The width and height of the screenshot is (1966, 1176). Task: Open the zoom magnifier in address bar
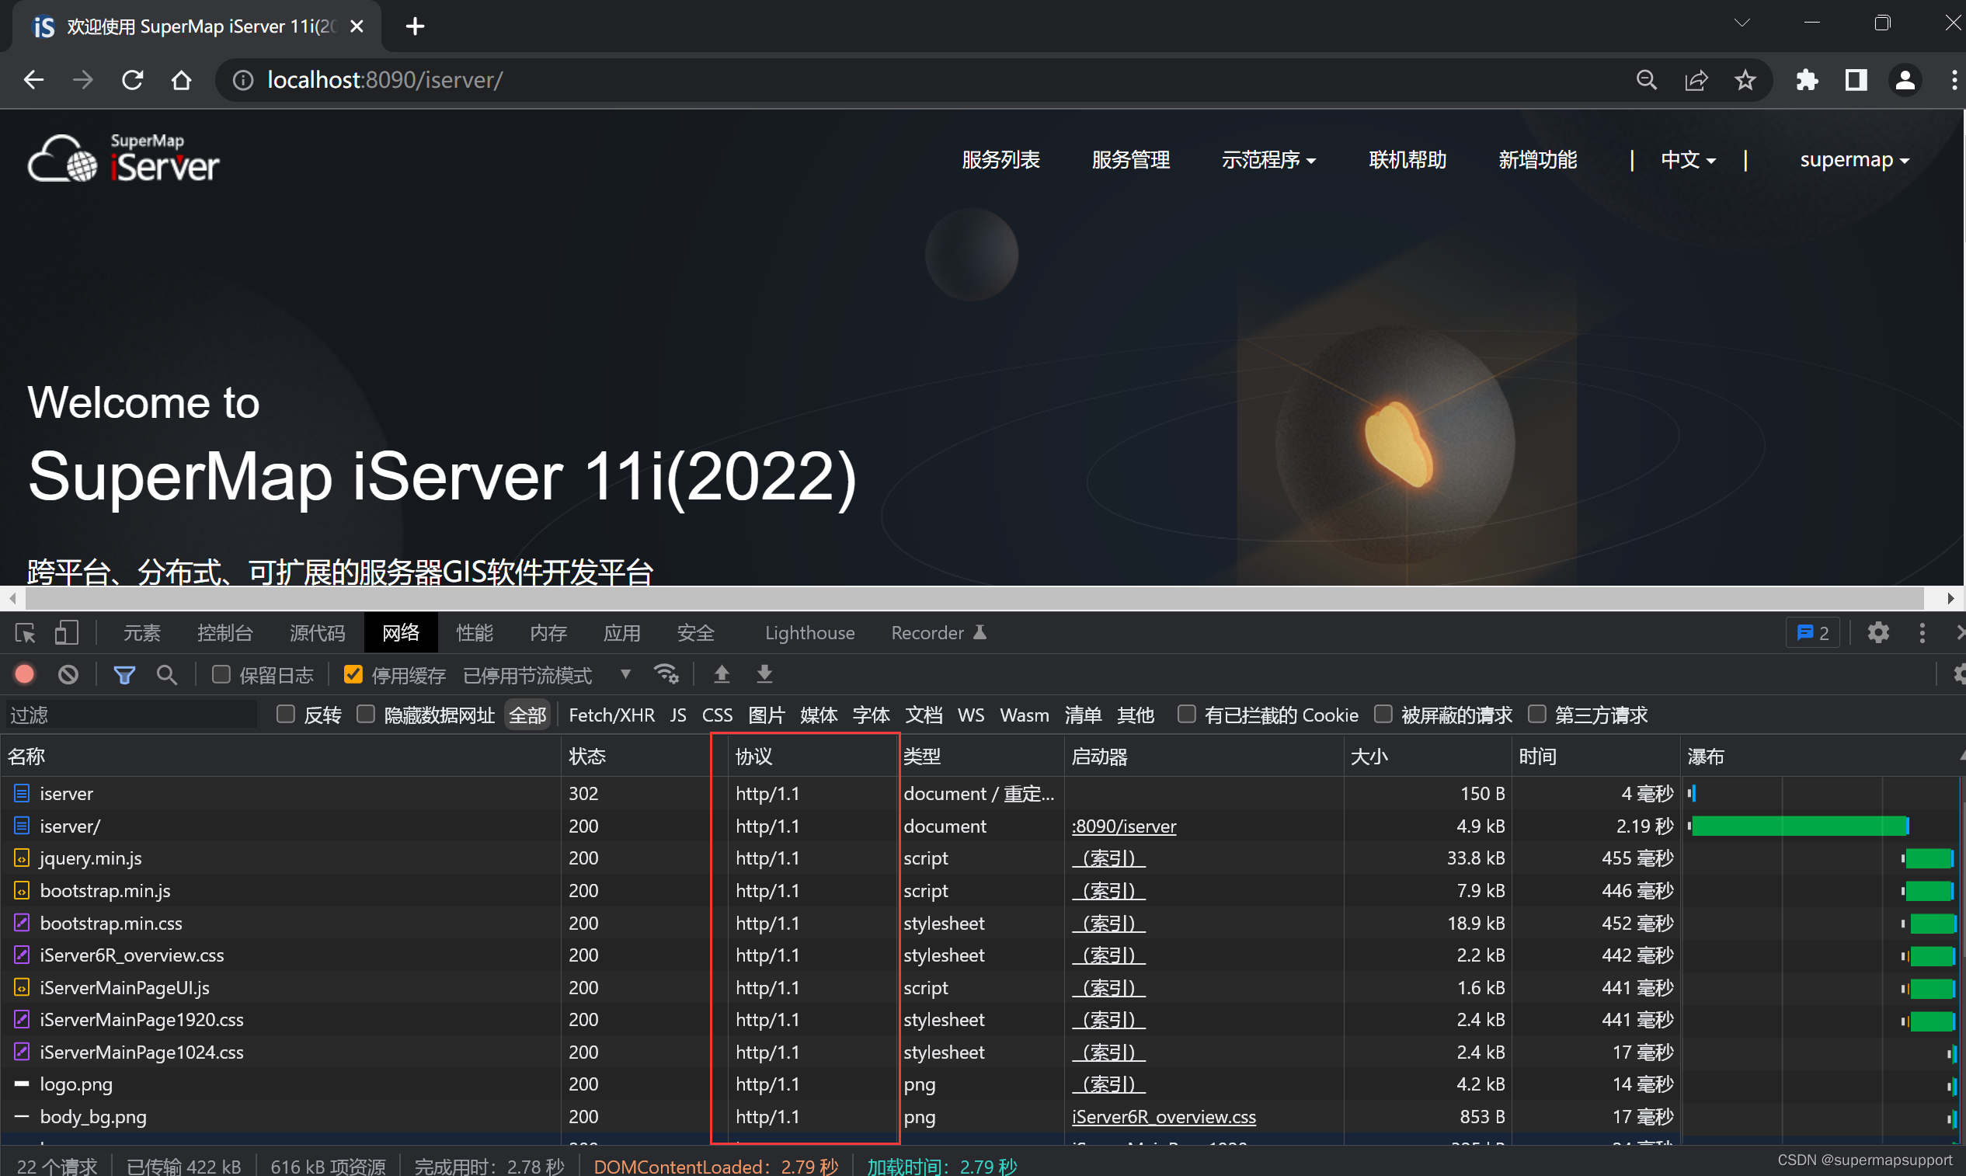[x=1647, y=80]
